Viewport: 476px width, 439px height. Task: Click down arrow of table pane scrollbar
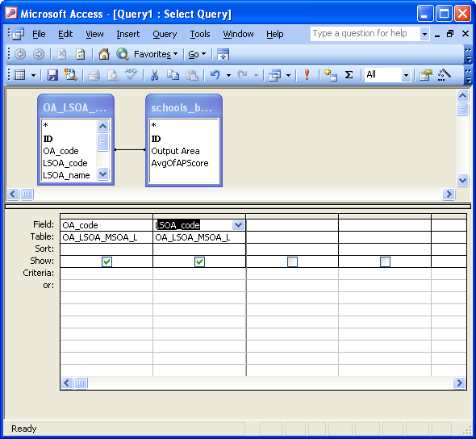(x=462, y=181)
